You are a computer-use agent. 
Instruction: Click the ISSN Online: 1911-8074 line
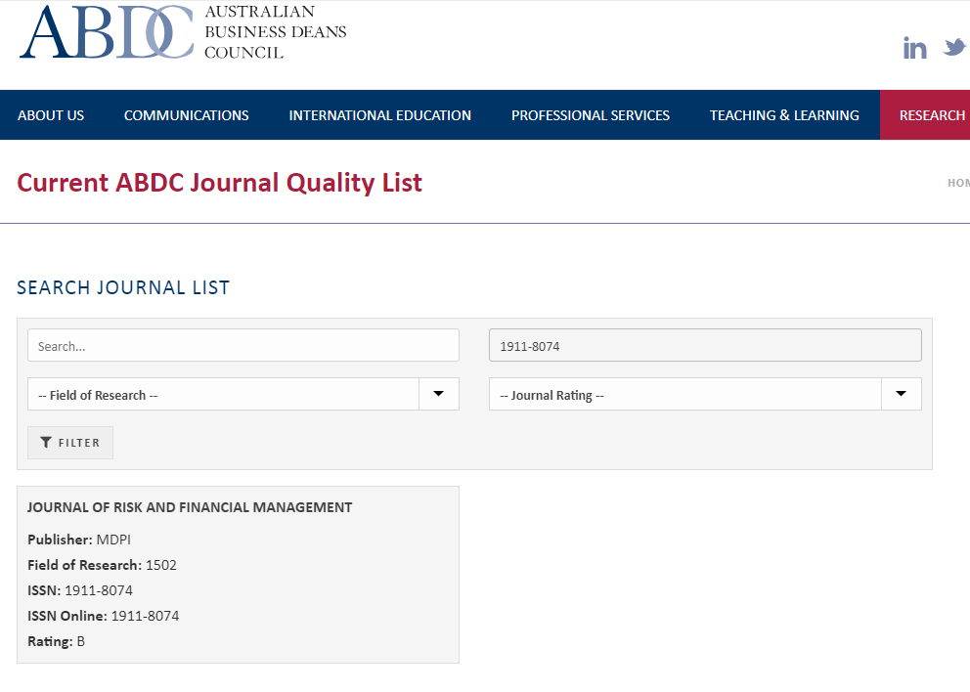point(104,616)
